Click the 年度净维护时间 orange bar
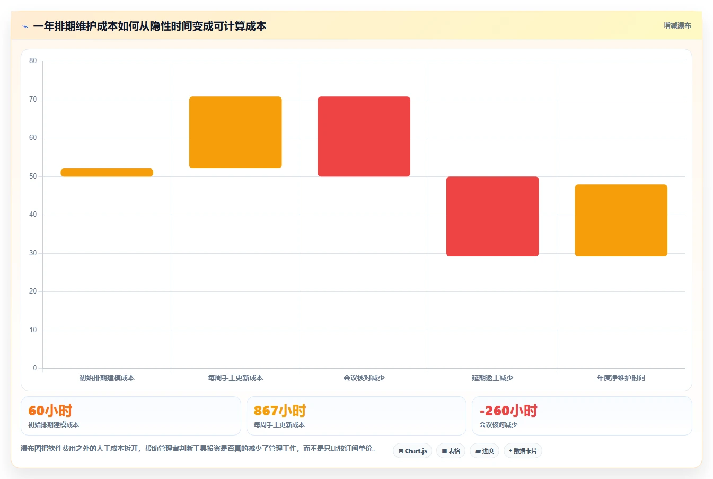This screenshot has width=713, height=479. click(621, 220)
